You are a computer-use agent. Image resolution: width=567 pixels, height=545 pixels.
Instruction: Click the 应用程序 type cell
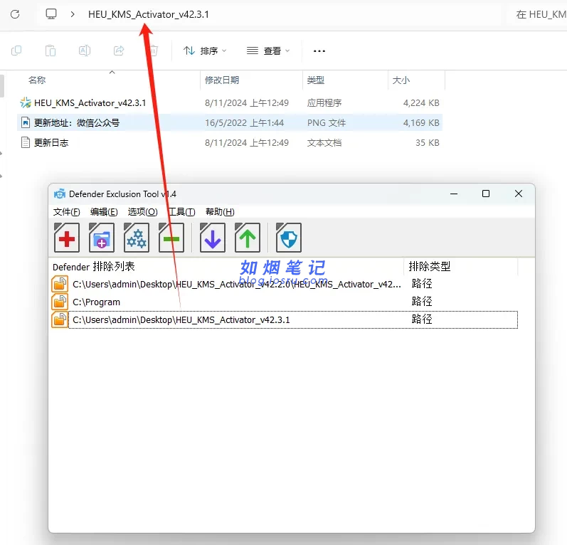pyautogui.click(x=324, y=103)
